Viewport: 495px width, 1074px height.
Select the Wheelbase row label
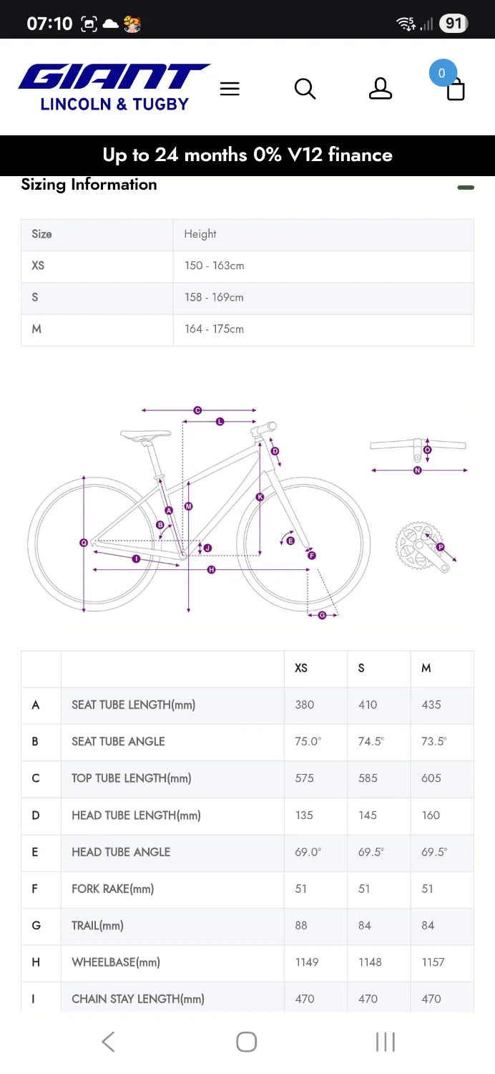tap(116, 962)
